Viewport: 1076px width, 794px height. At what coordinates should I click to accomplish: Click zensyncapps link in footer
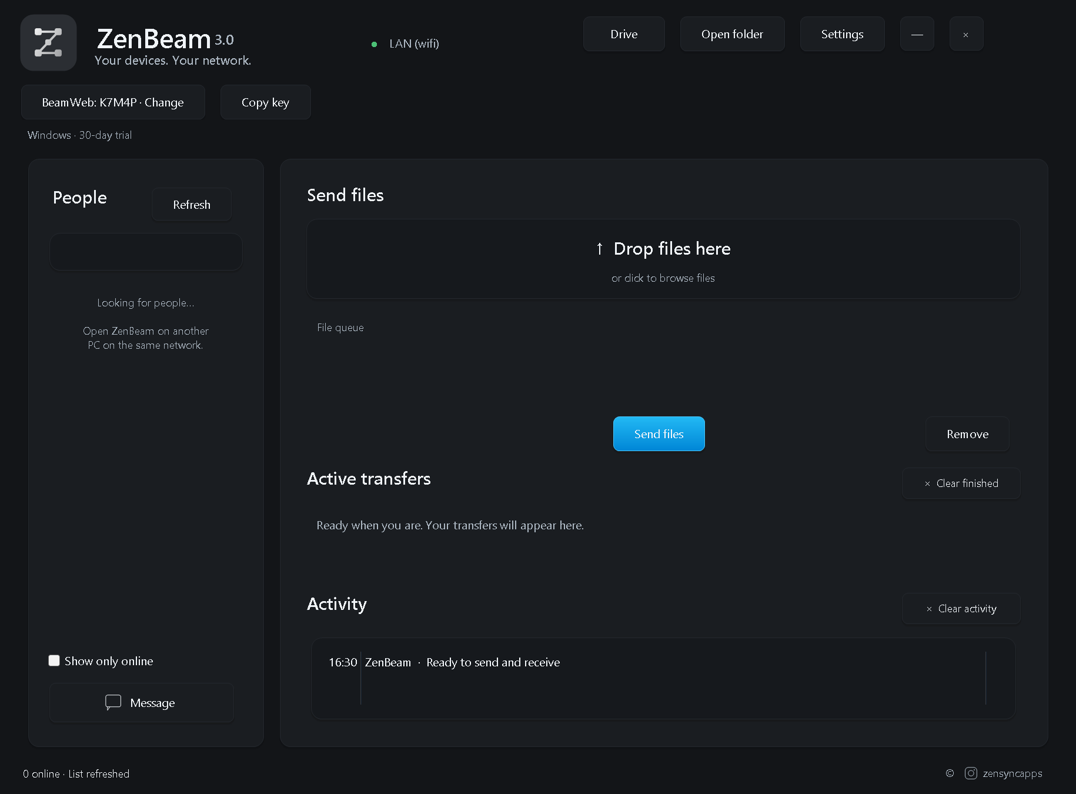1012,773
